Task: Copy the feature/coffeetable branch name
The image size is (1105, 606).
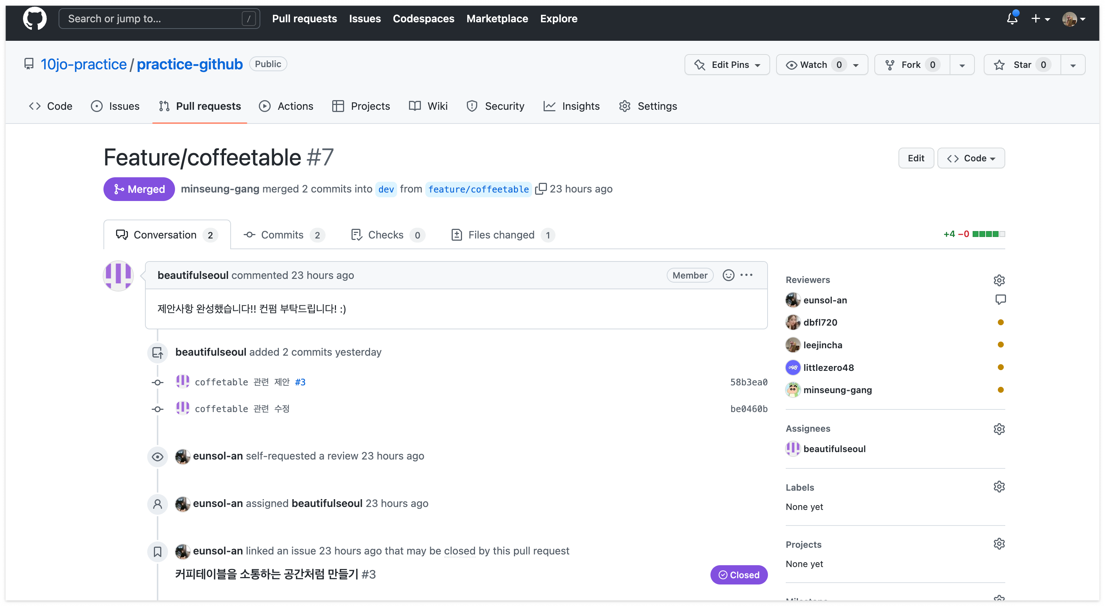Action: tap(541, 188)
